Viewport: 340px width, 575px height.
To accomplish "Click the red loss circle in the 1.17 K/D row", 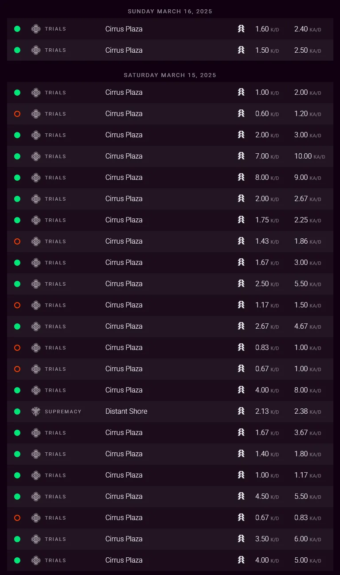I will 17,305.
